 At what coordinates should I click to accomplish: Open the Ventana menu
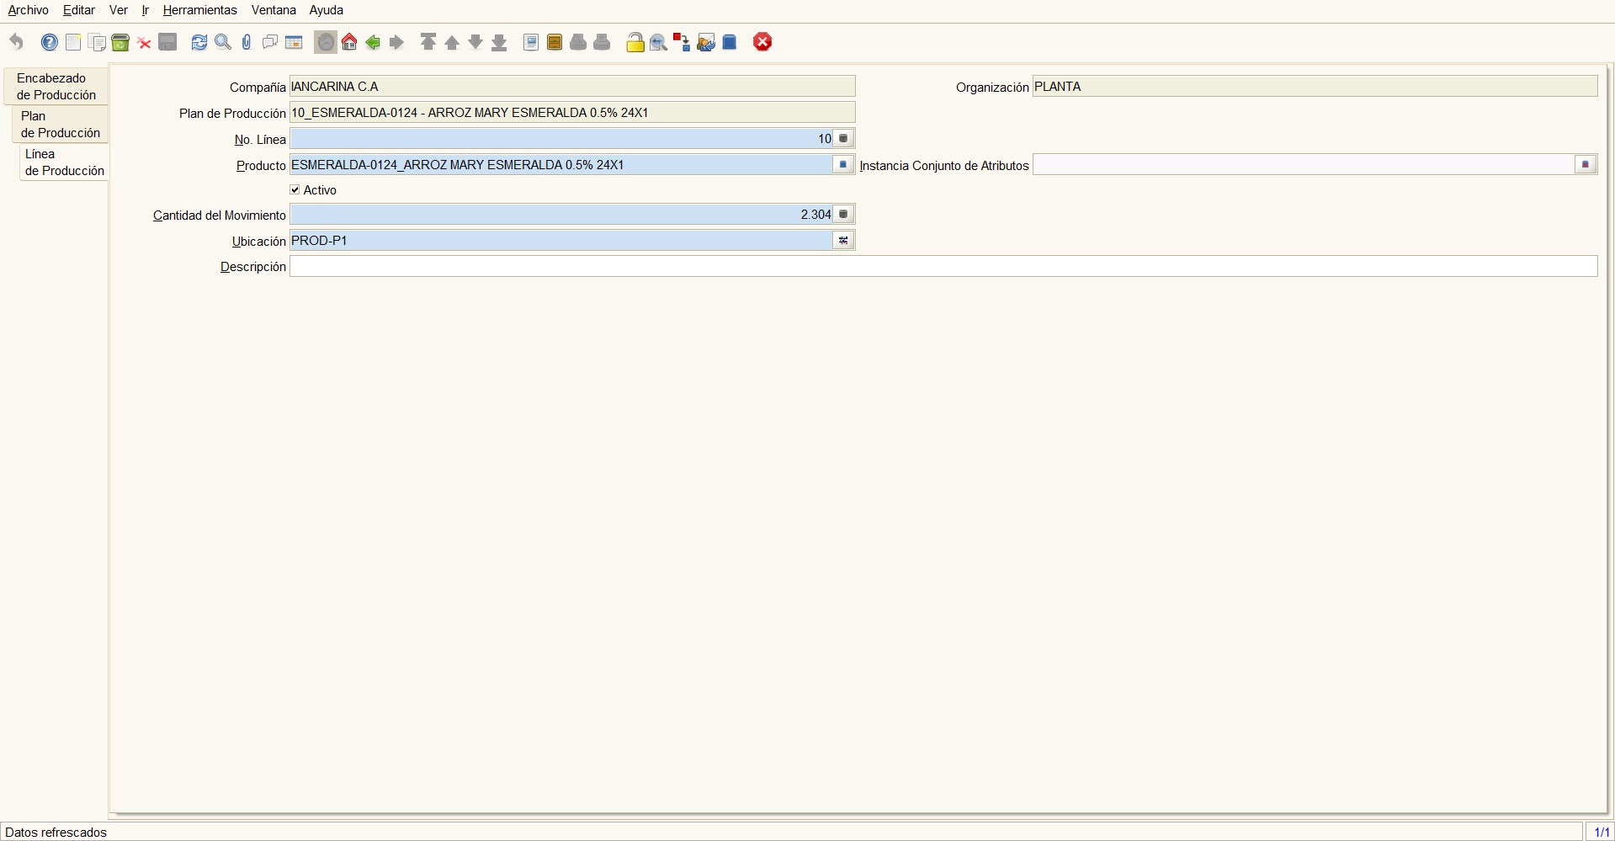coord(274,10)
